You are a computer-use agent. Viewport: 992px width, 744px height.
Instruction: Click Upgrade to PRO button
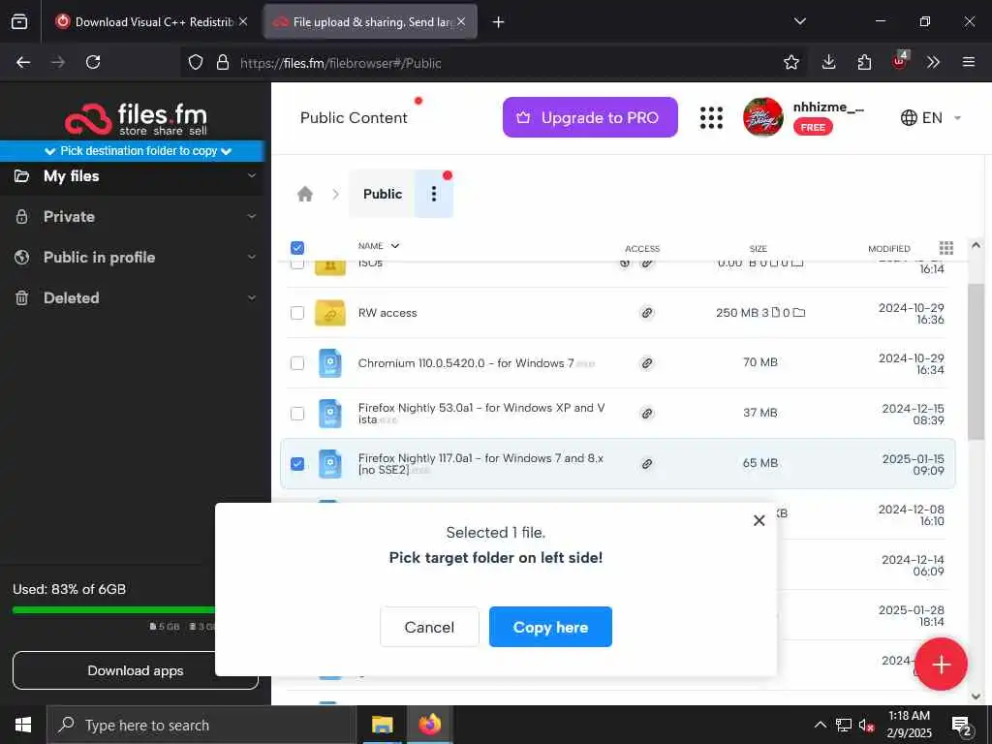(590, 117)
